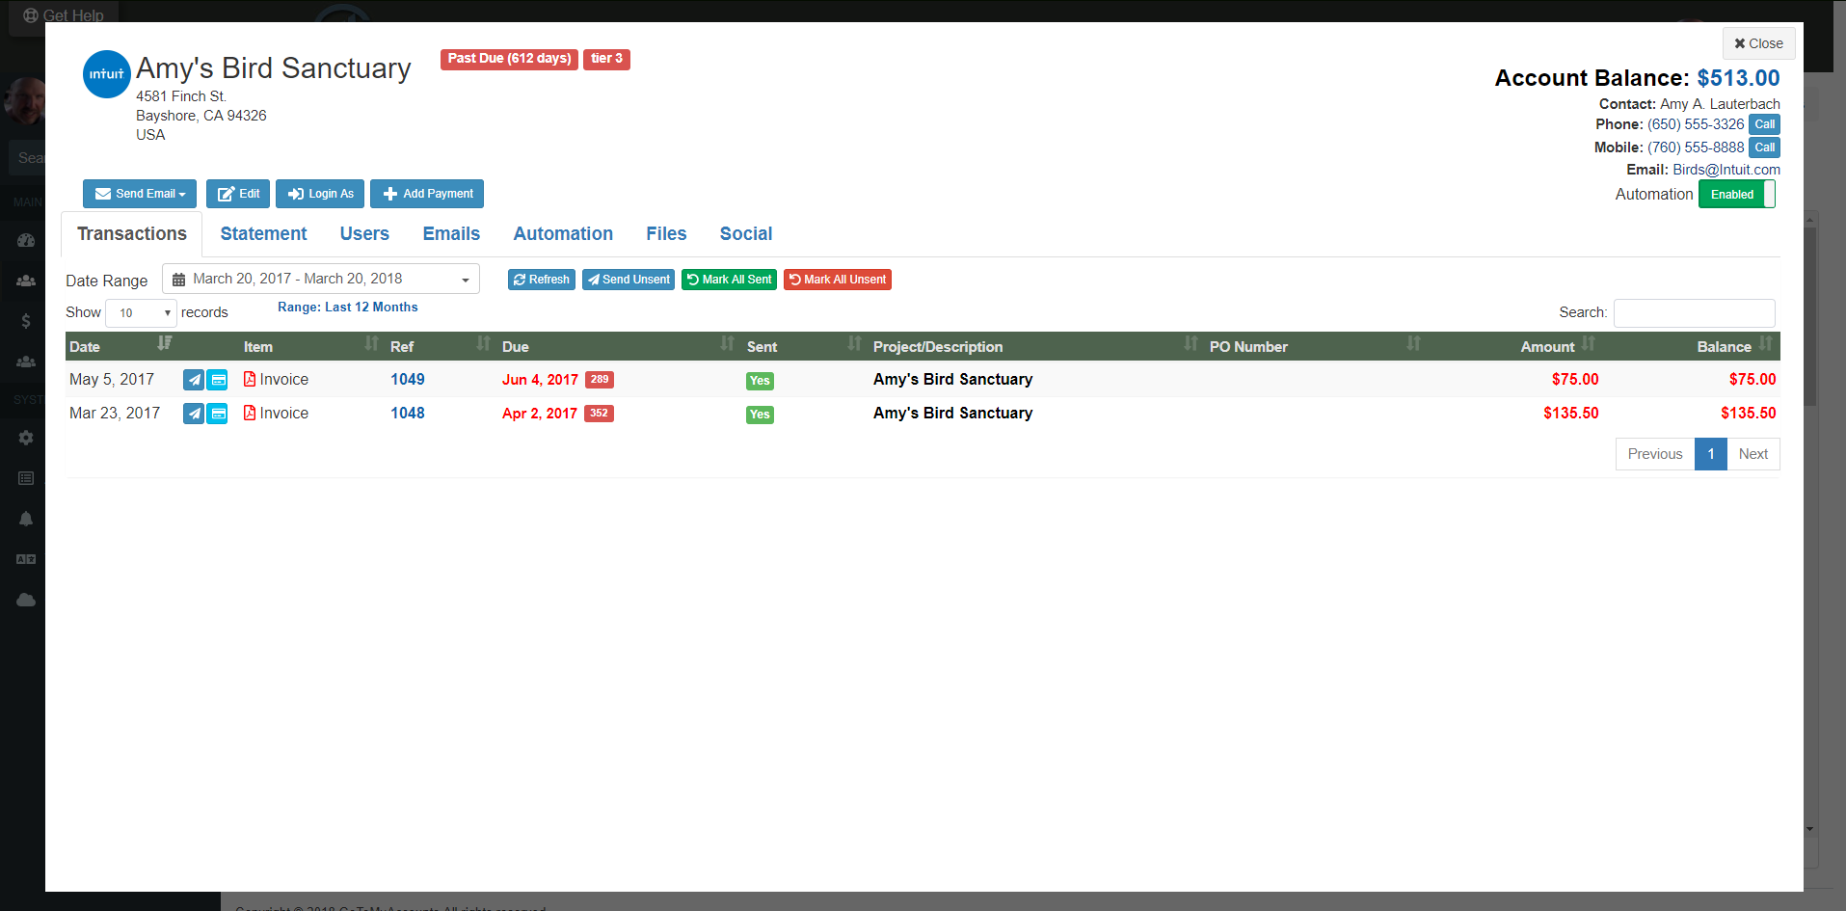Click the Mark All Sent button
This screenshot has width=1846, height=911.
tap(729, 280)
